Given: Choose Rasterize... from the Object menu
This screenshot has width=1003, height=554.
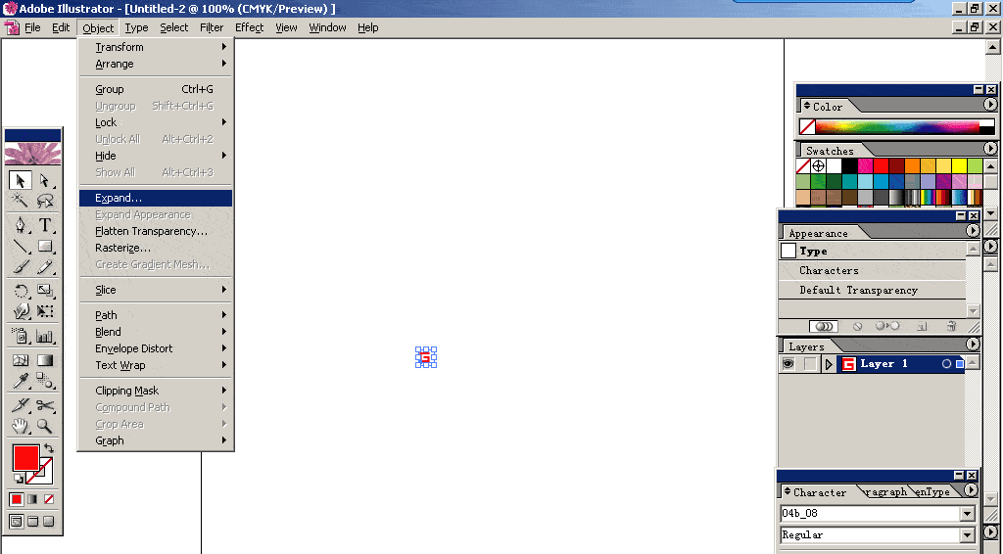Looking at the screenshot, I should (156, 248).
